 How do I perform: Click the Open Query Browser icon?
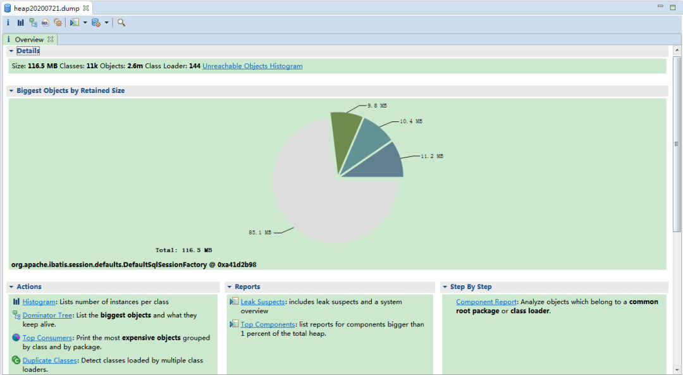[95, 23]
